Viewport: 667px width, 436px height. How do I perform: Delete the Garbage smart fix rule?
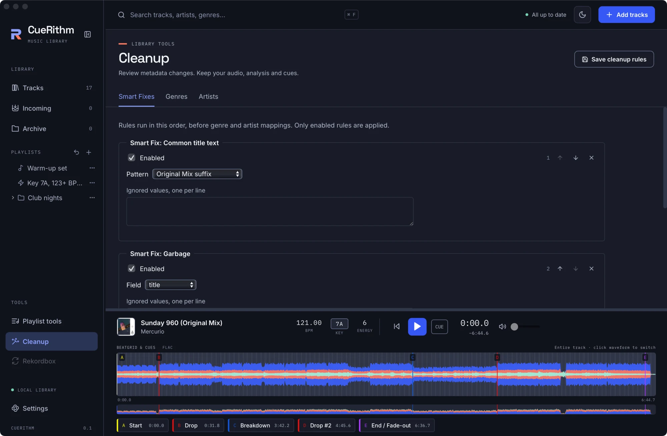(x=591, y=268)
